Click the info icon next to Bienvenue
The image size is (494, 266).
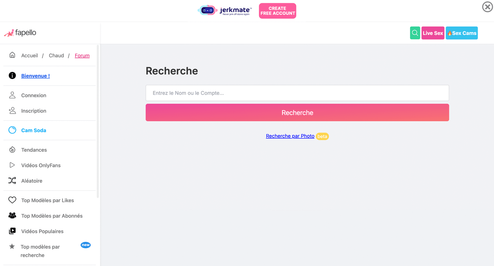point(12,76)
